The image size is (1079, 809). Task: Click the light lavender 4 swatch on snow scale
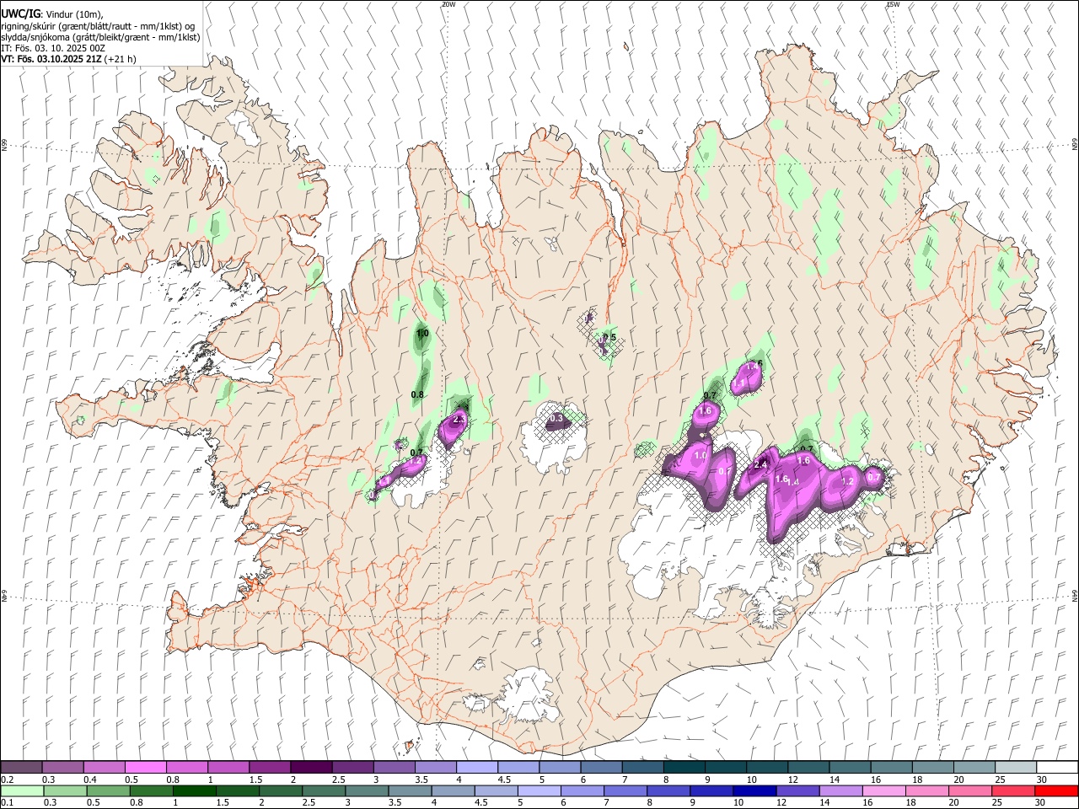click(x=477, y=768)
